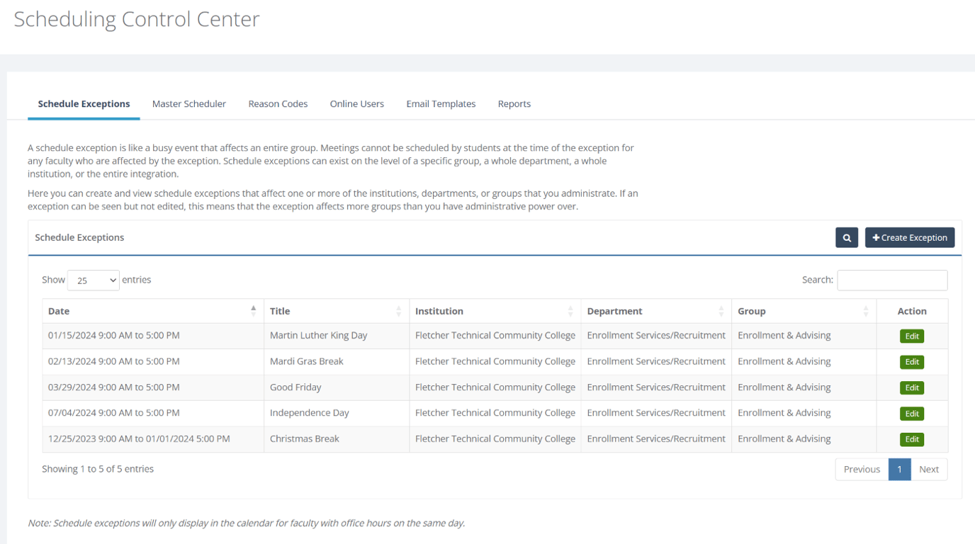The height and width of the screenshot is (544, 975).
Task: Sort the table by the Date column arrow
Action: tap(254, 310)
